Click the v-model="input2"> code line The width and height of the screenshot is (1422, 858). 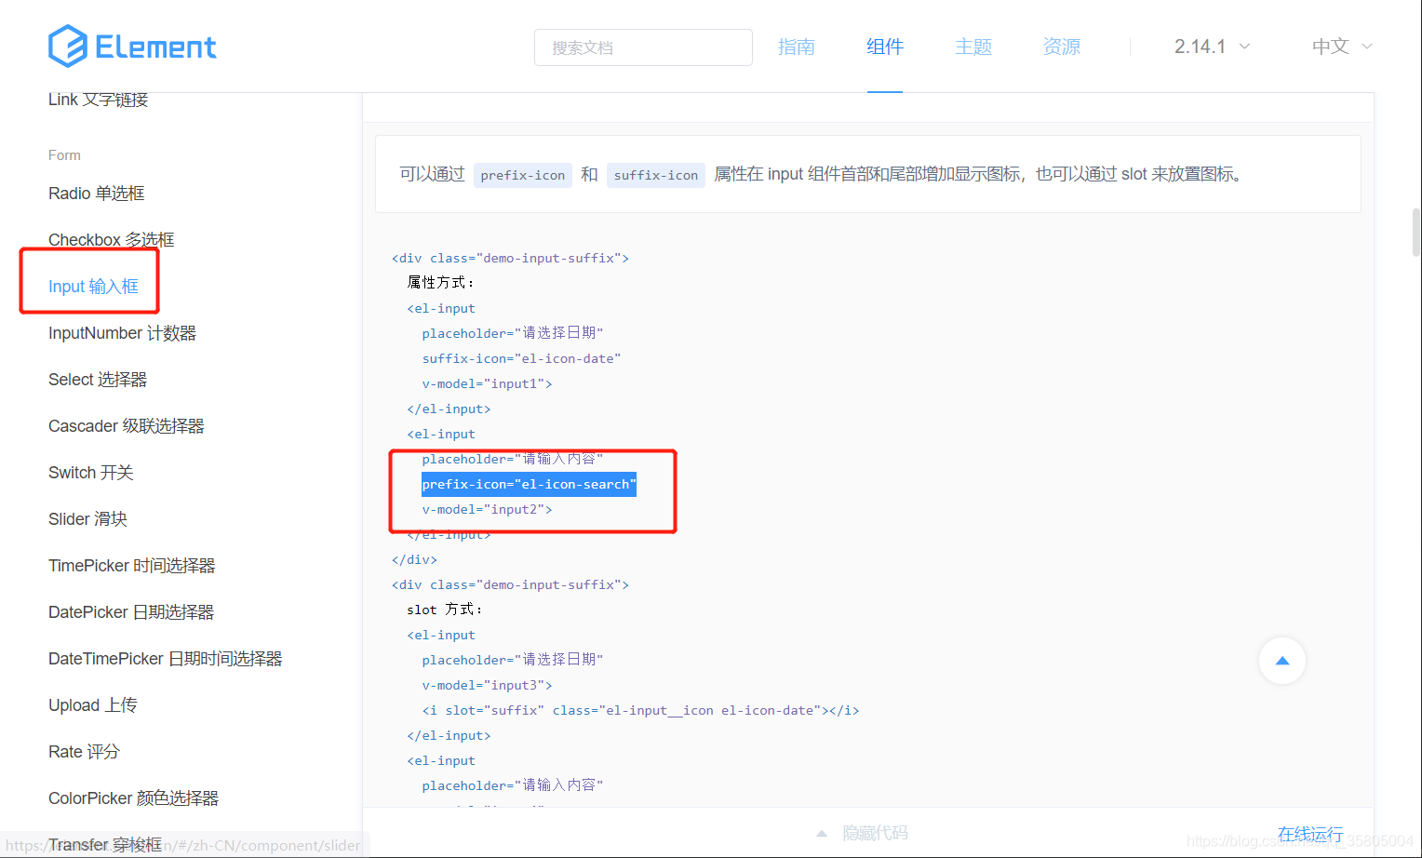[487, 509]
